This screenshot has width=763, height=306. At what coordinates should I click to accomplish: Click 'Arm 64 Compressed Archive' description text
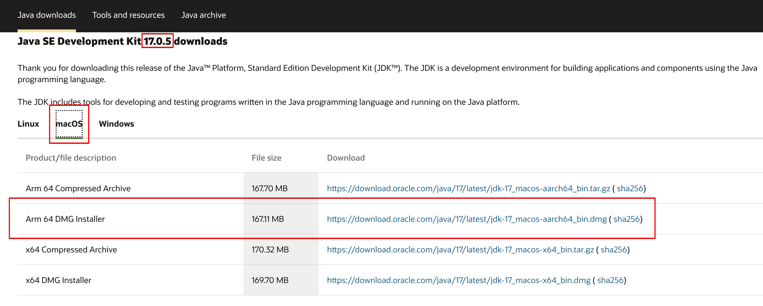tap(78, 188)
